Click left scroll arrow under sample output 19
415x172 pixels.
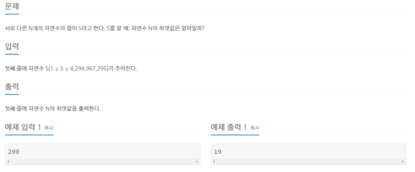click(214, 161)
